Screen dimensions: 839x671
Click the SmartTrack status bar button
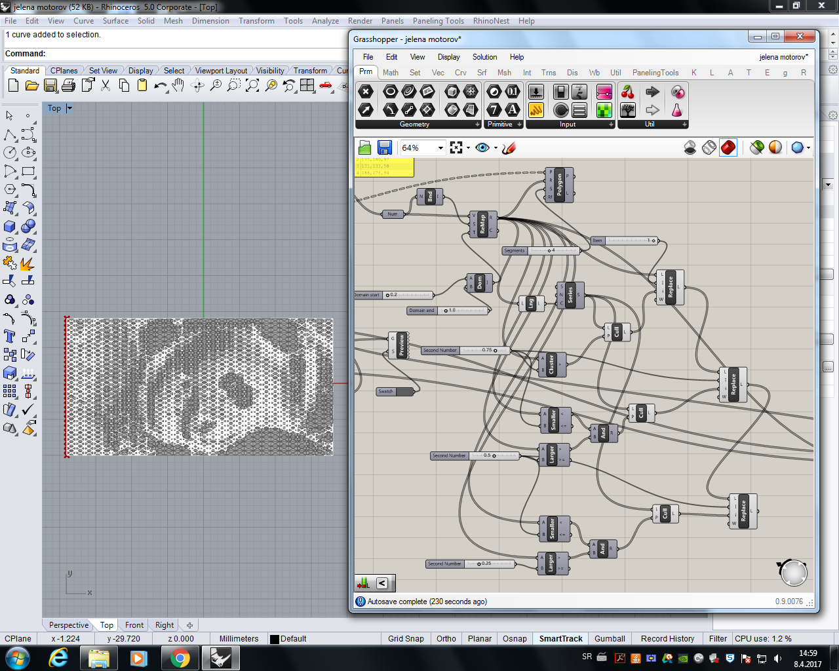tap(560, 639)
